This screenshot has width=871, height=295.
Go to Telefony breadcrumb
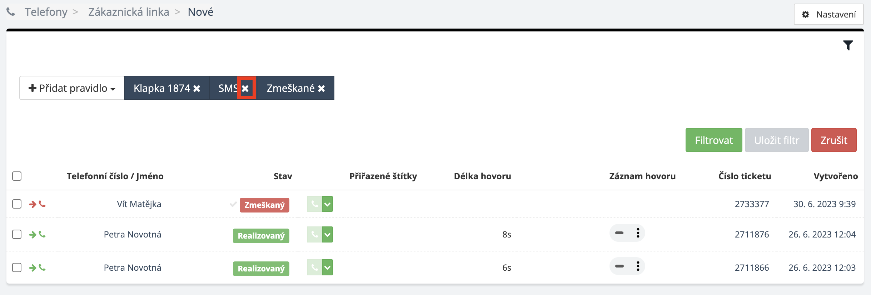tap(46, 12)
